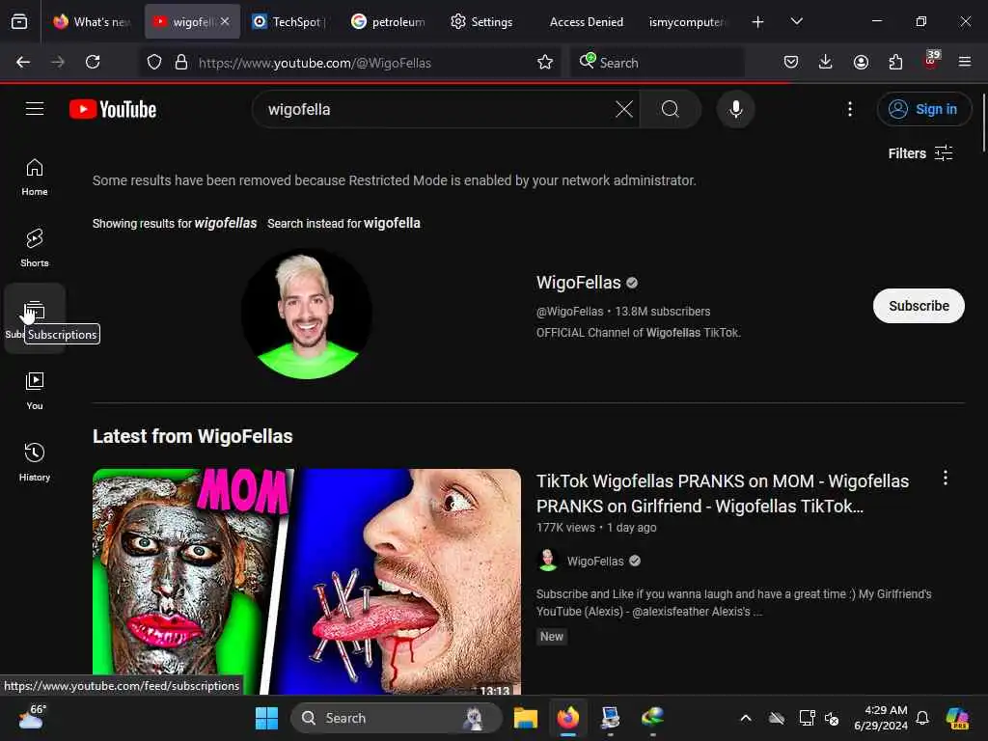Open the Firefox downloads panel
This screenshot has width=988, height=741.
tap(826, 62)
